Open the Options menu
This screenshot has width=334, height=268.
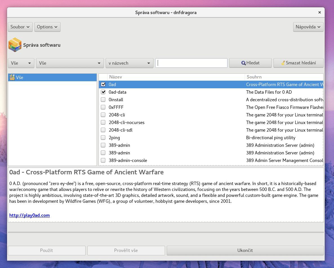coord(47,27)
